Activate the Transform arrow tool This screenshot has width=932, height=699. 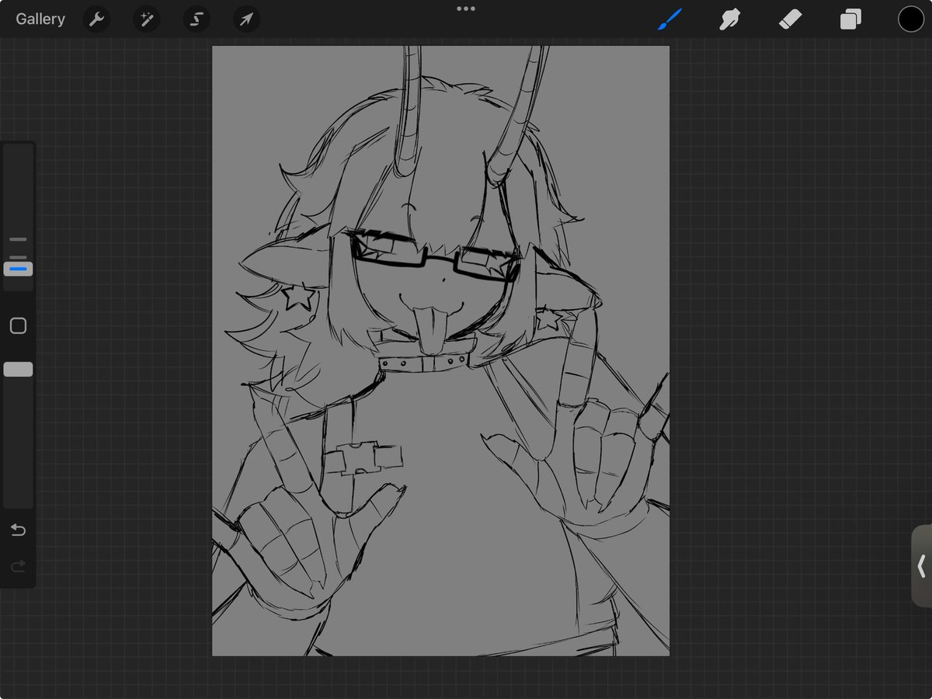click(x=246, y=19)
